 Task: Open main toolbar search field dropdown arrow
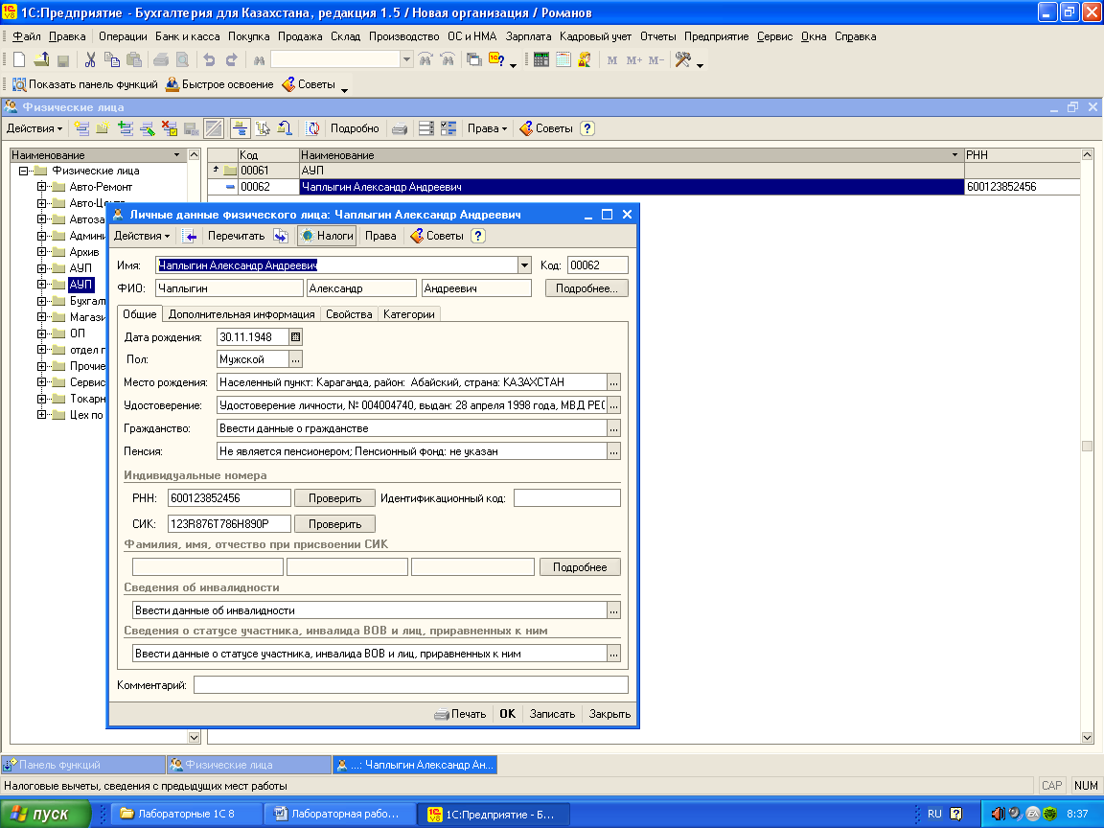[x=406, y=59]
